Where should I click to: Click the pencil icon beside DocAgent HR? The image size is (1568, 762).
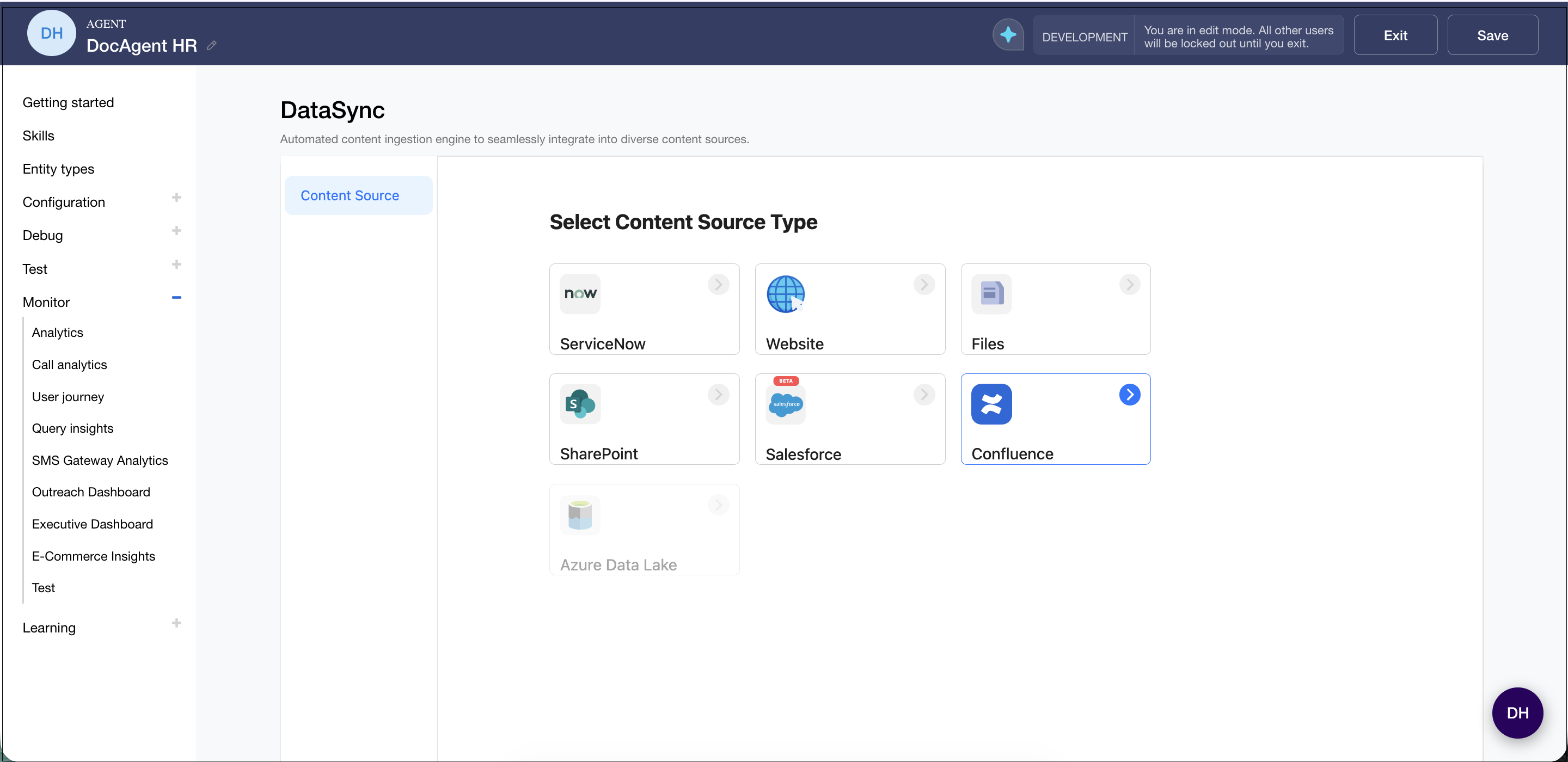211,46
